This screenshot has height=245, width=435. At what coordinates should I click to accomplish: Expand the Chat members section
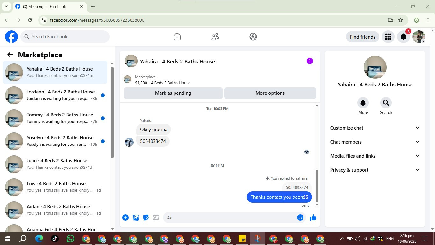coord(375,142)
